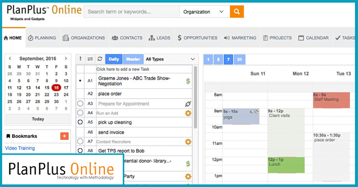Click the link icon on Prepare for Appointment
Screen dimensions: 358x187
[x=188, y=104]
